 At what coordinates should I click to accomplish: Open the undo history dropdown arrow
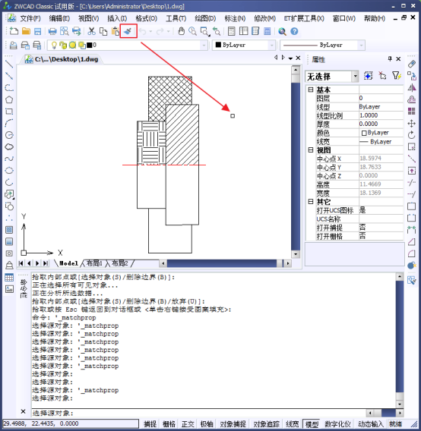(150, 31)
